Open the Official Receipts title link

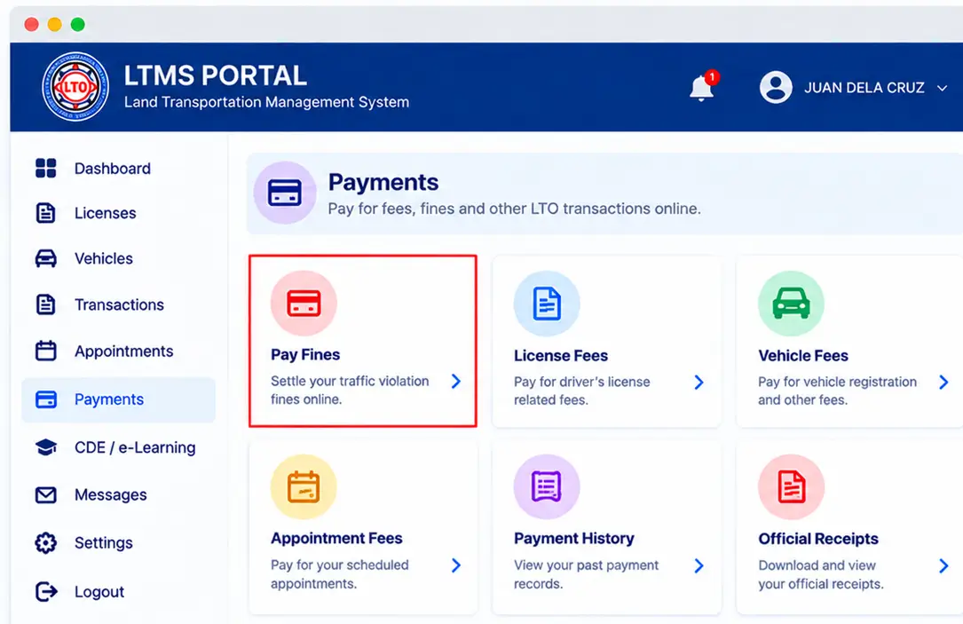click(x=818, y=539)
